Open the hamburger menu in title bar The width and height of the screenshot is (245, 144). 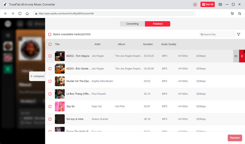click(220, 4)
